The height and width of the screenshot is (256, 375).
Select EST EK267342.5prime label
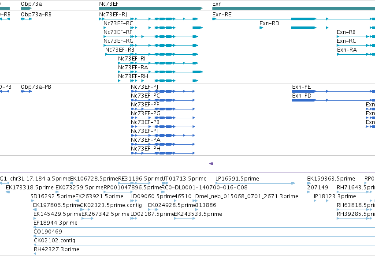click(x=105, y=214)
